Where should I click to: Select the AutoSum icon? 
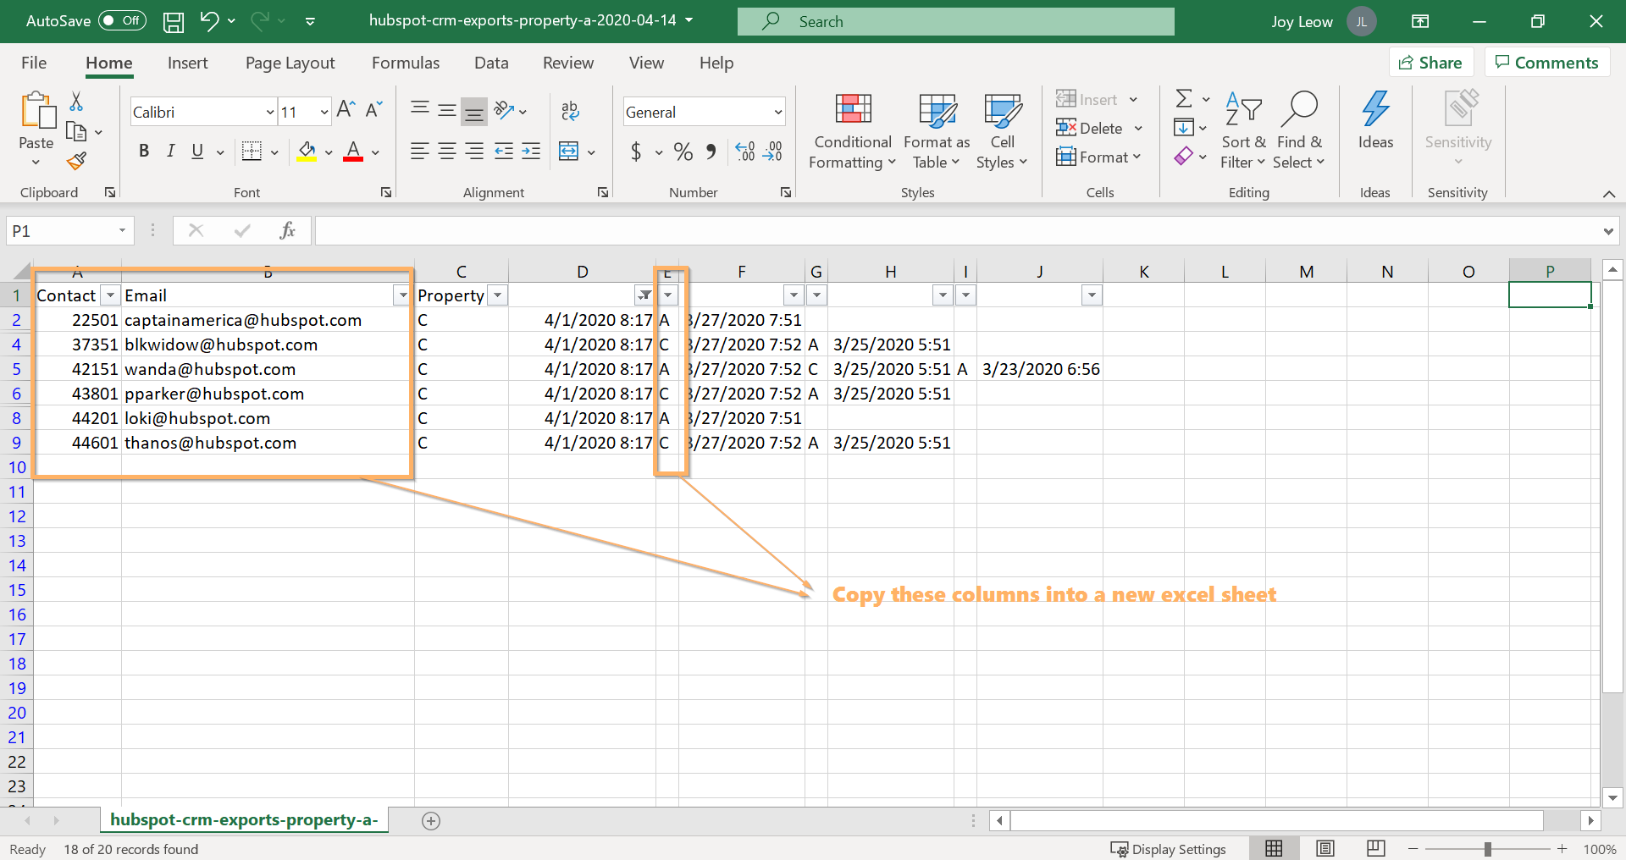coord(1184,97)
